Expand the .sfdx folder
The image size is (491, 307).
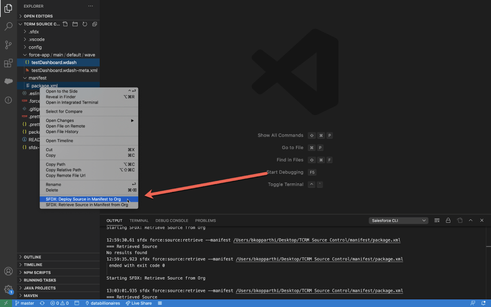34,32
